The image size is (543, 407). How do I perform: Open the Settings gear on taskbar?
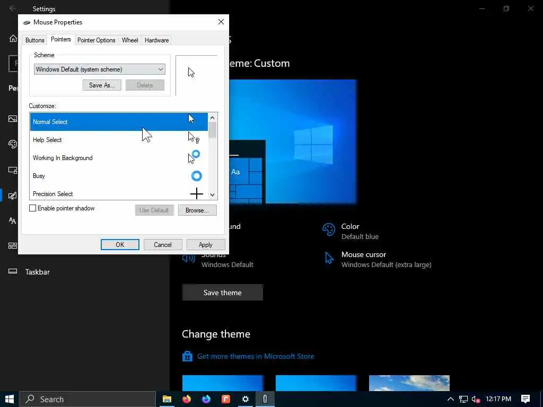(245, 399)
